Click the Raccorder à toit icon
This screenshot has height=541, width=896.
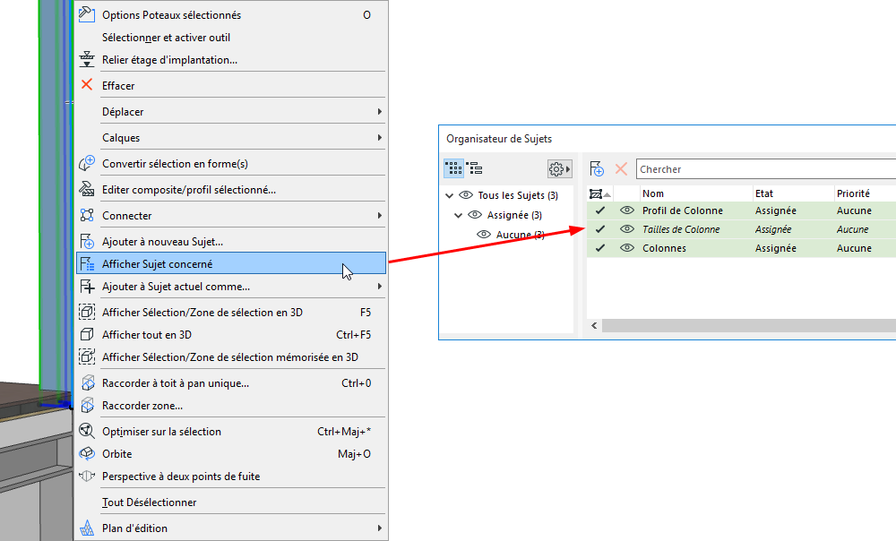[87, 382]
